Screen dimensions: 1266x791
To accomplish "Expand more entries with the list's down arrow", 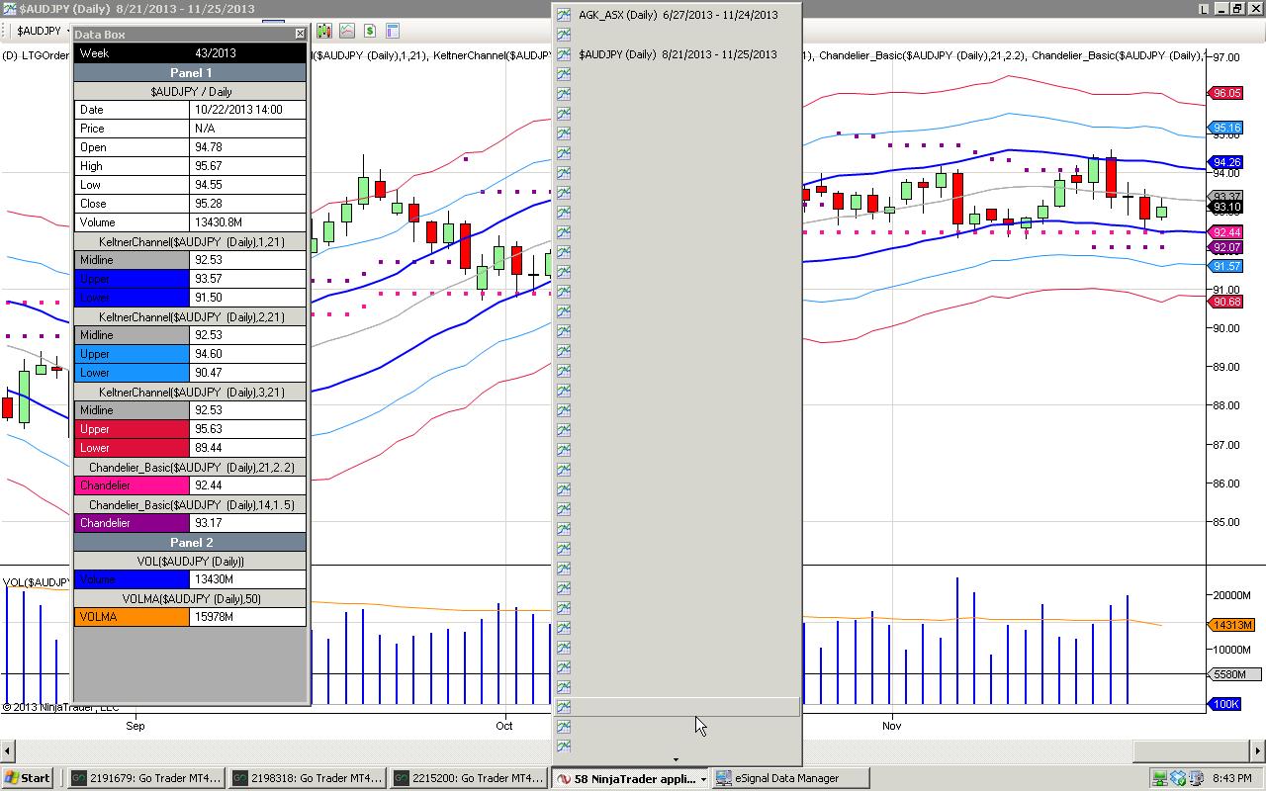I will coord(677,760).
